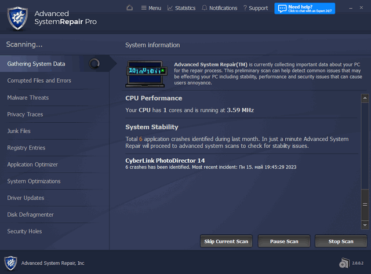The image size is (371, 274).
Task: Open the Notifications panel
Action: coord(219,8)
